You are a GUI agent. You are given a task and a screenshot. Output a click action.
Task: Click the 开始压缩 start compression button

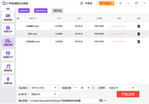128,94
